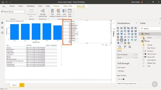Select the Line chart visual

point(118,31)
